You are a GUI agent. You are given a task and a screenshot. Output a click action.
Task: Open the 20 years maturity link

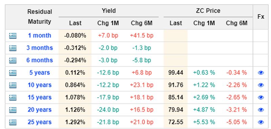click(x=40, y=110)
